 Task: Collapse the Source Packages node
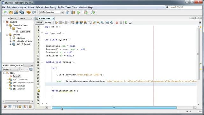(7, 25)
